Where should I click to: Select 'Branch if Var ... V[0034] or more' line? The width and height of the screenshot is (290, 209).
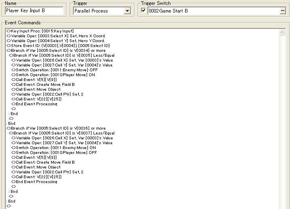coord(56,51)
